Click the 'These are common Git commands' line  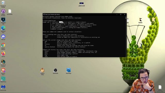click(62, 32)
